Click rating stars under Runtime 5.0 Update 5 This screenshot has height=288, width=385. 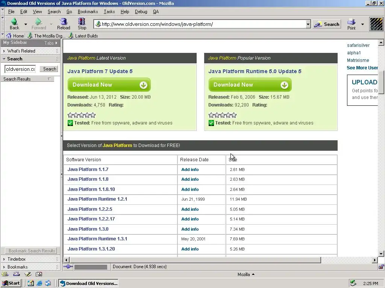click(223, 115)
